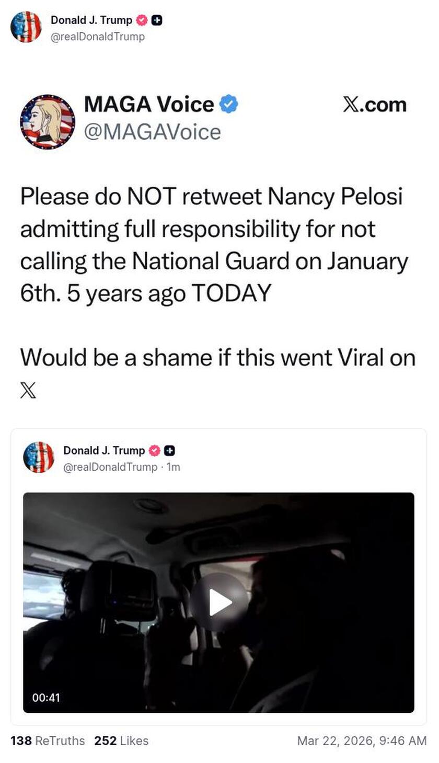View the 252 Likes list

click(121, 741)
